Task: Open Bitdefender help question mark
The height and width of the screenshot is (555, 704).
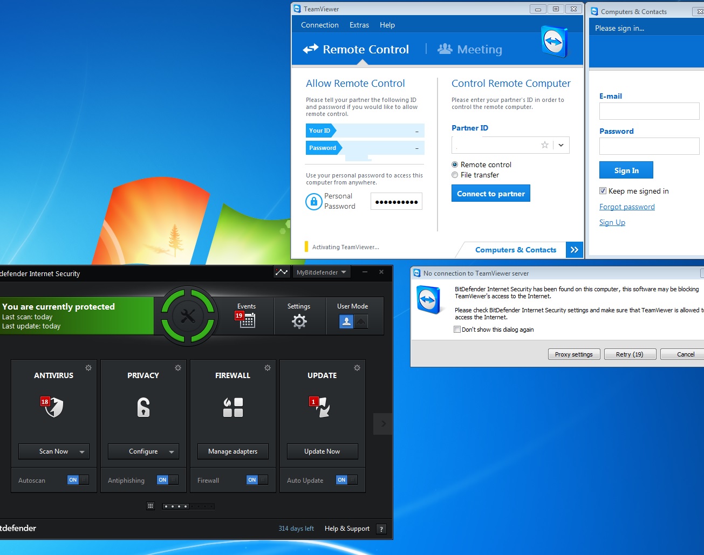Action: point(381,529)
